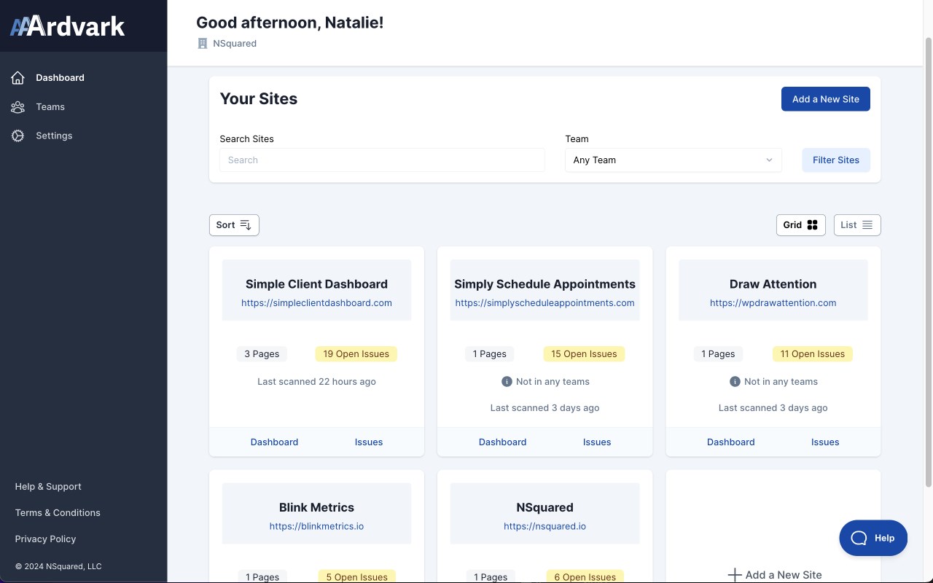Click the AAArdvark logo
This screenshot has width=933, height=583.
click(68, 26)
